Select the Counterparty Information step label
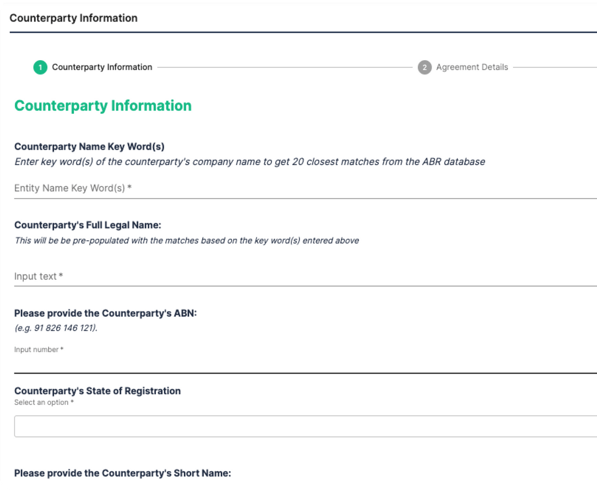Image resolution: width=597 pixels, height=491 pixels. (102, 67)
